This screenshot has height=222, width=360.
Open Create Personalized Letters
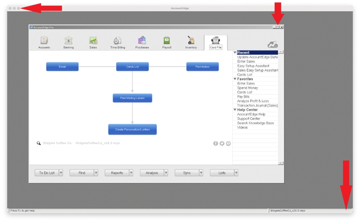(132, 129)
